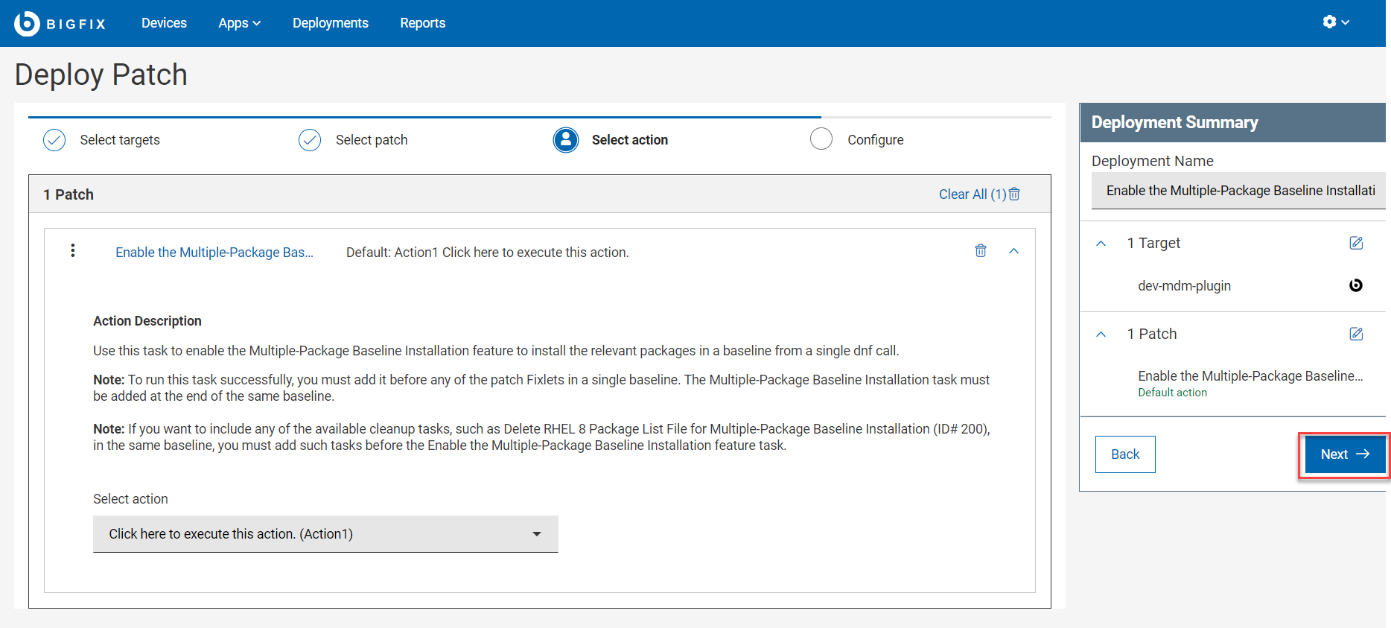Click the Select action step icon

click(566, 140)
